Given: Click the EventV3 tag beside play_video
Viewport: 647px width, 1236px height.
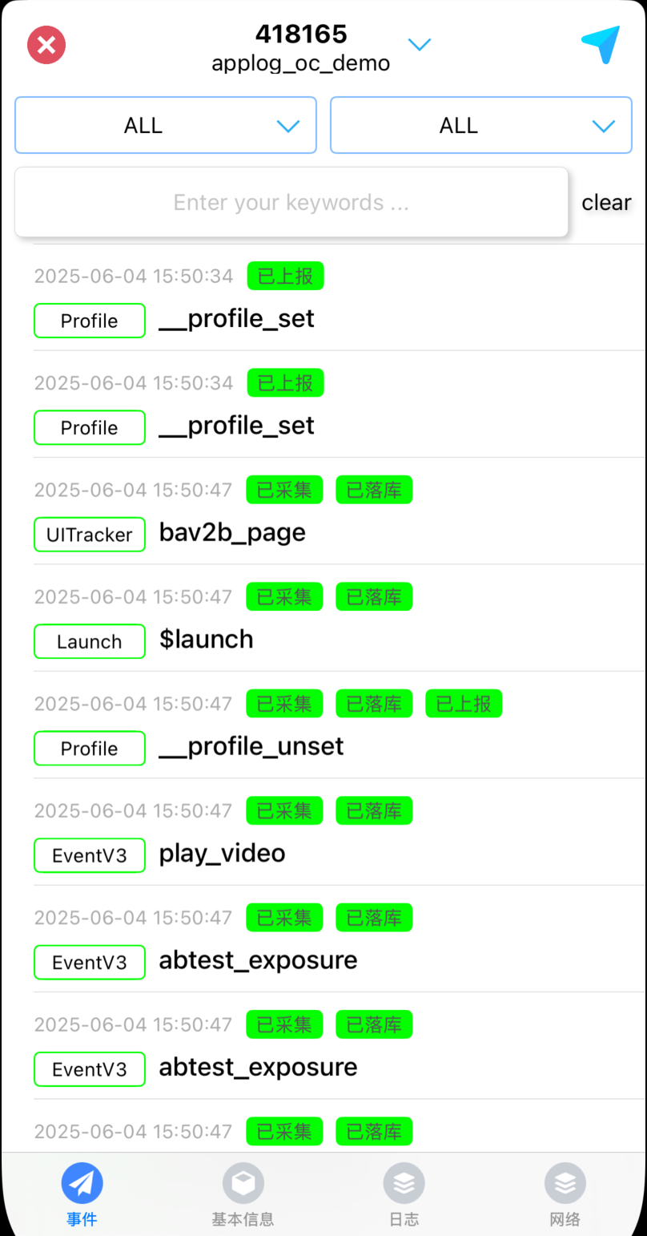Looking at the screenshot, I should [90, 855].
